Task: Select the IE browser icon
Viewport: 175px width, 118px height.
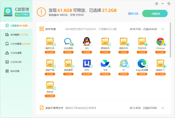Action: click(123, 63)
